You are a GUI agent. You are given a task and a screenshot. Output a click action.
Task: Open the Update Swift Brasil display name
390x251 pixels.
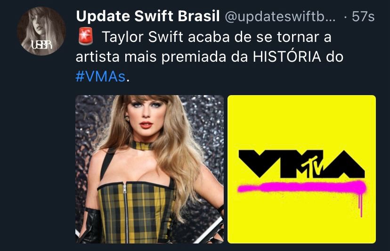tap(148, 16)
